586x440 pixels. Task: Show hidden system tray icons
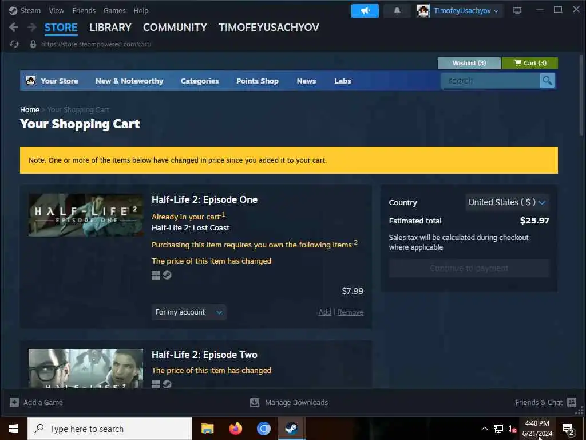(x=484, y=429)
